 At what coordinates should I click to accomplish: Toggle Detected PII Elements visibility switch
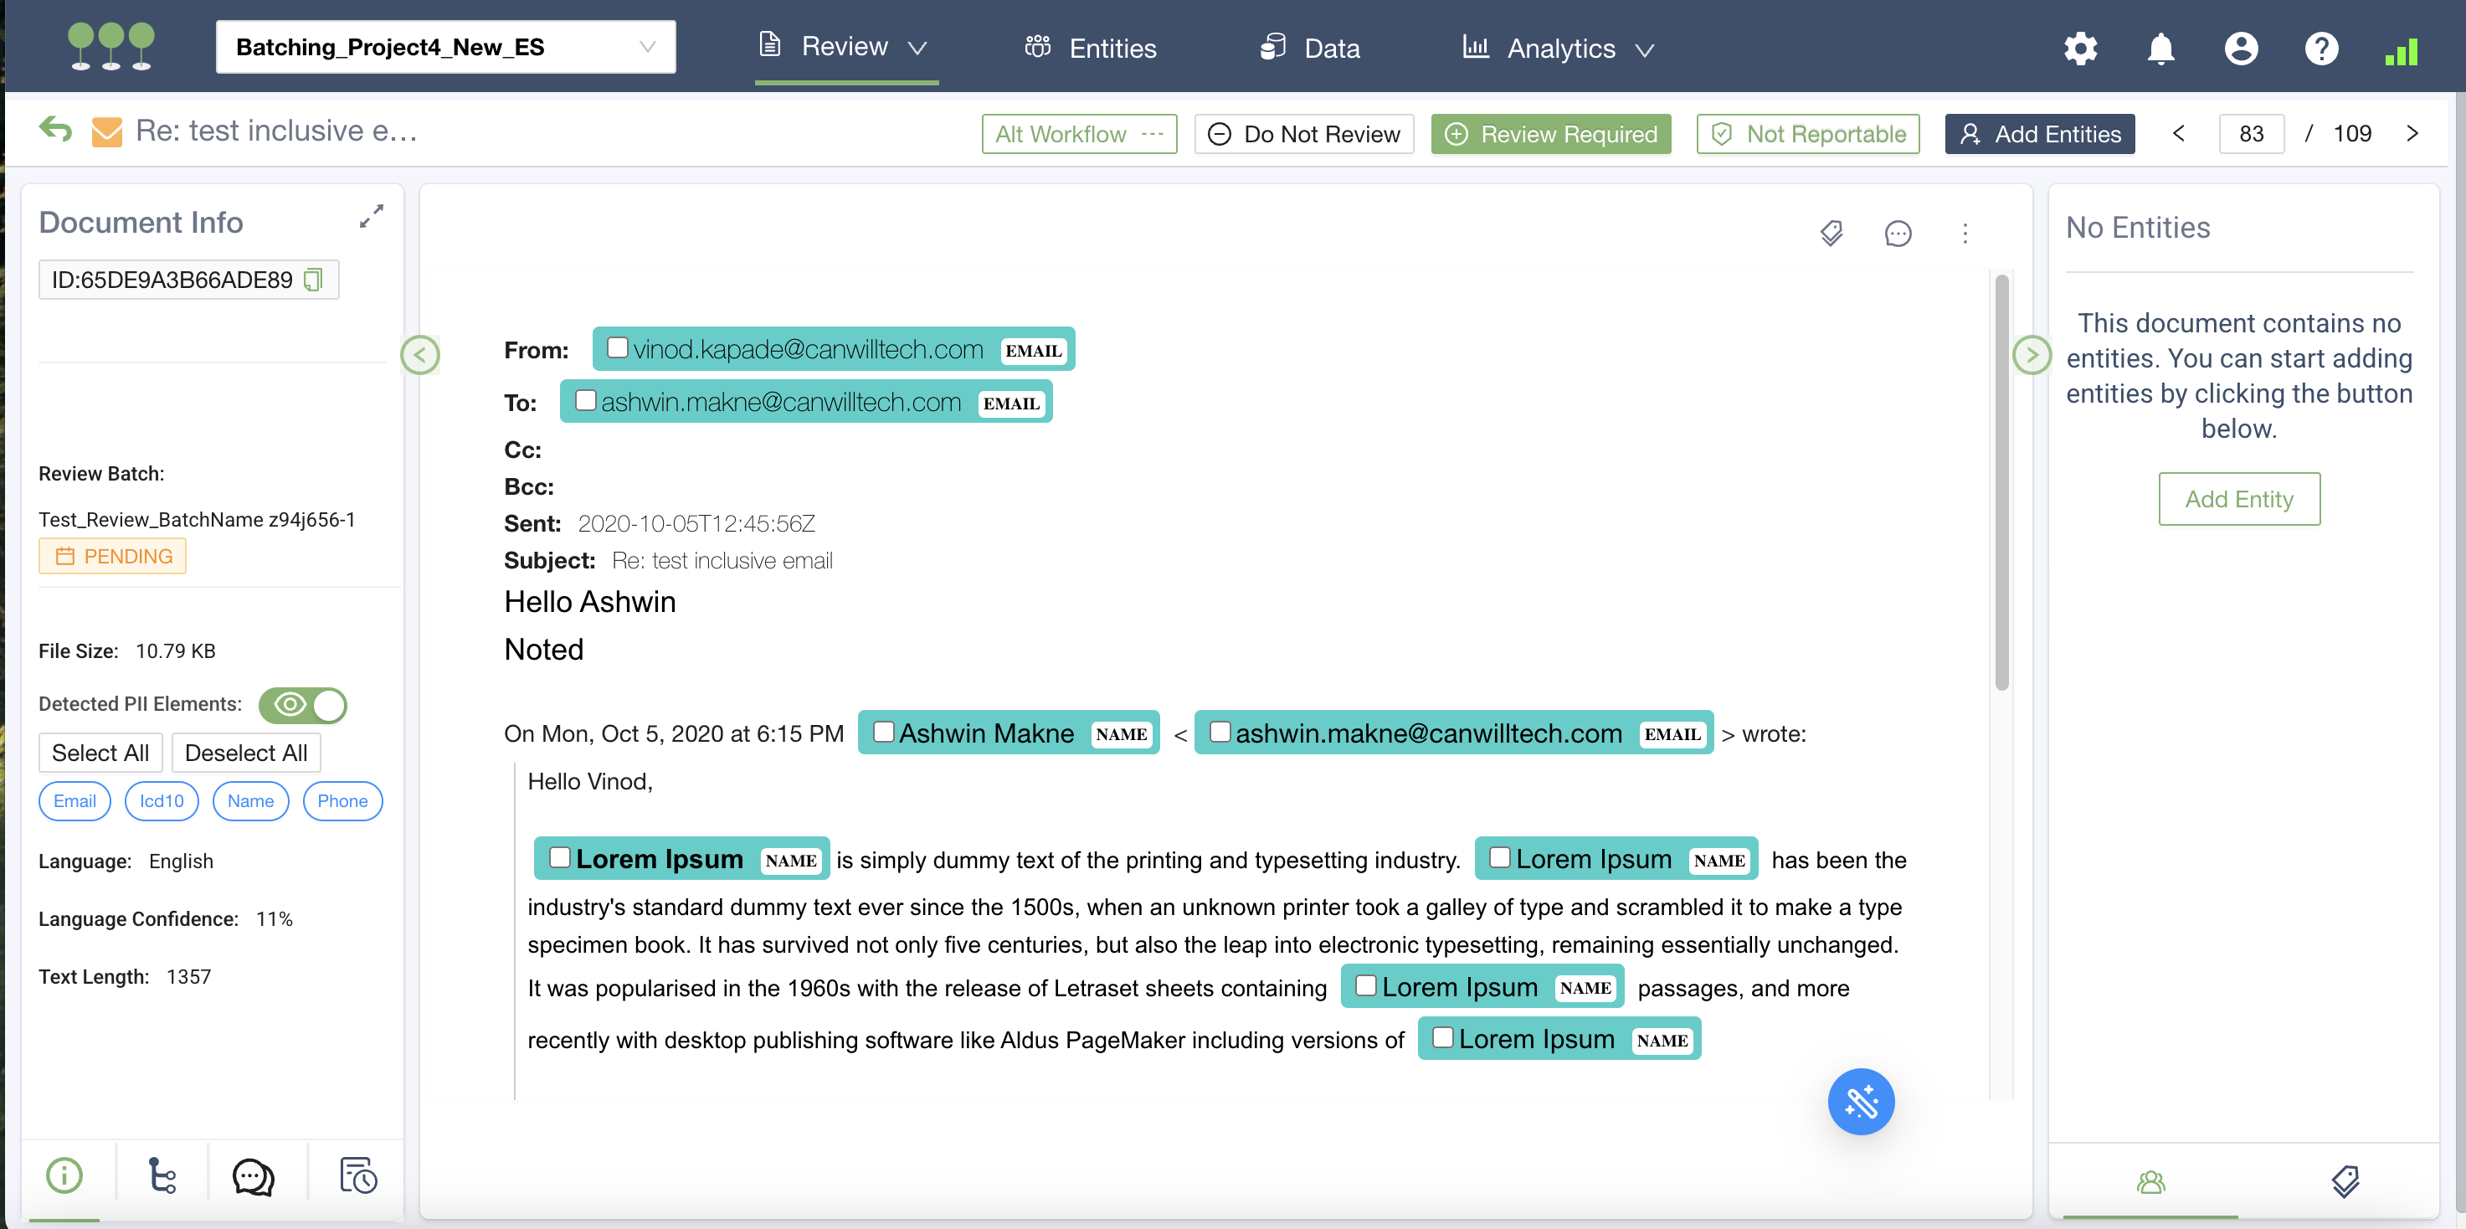coord(302,706)
